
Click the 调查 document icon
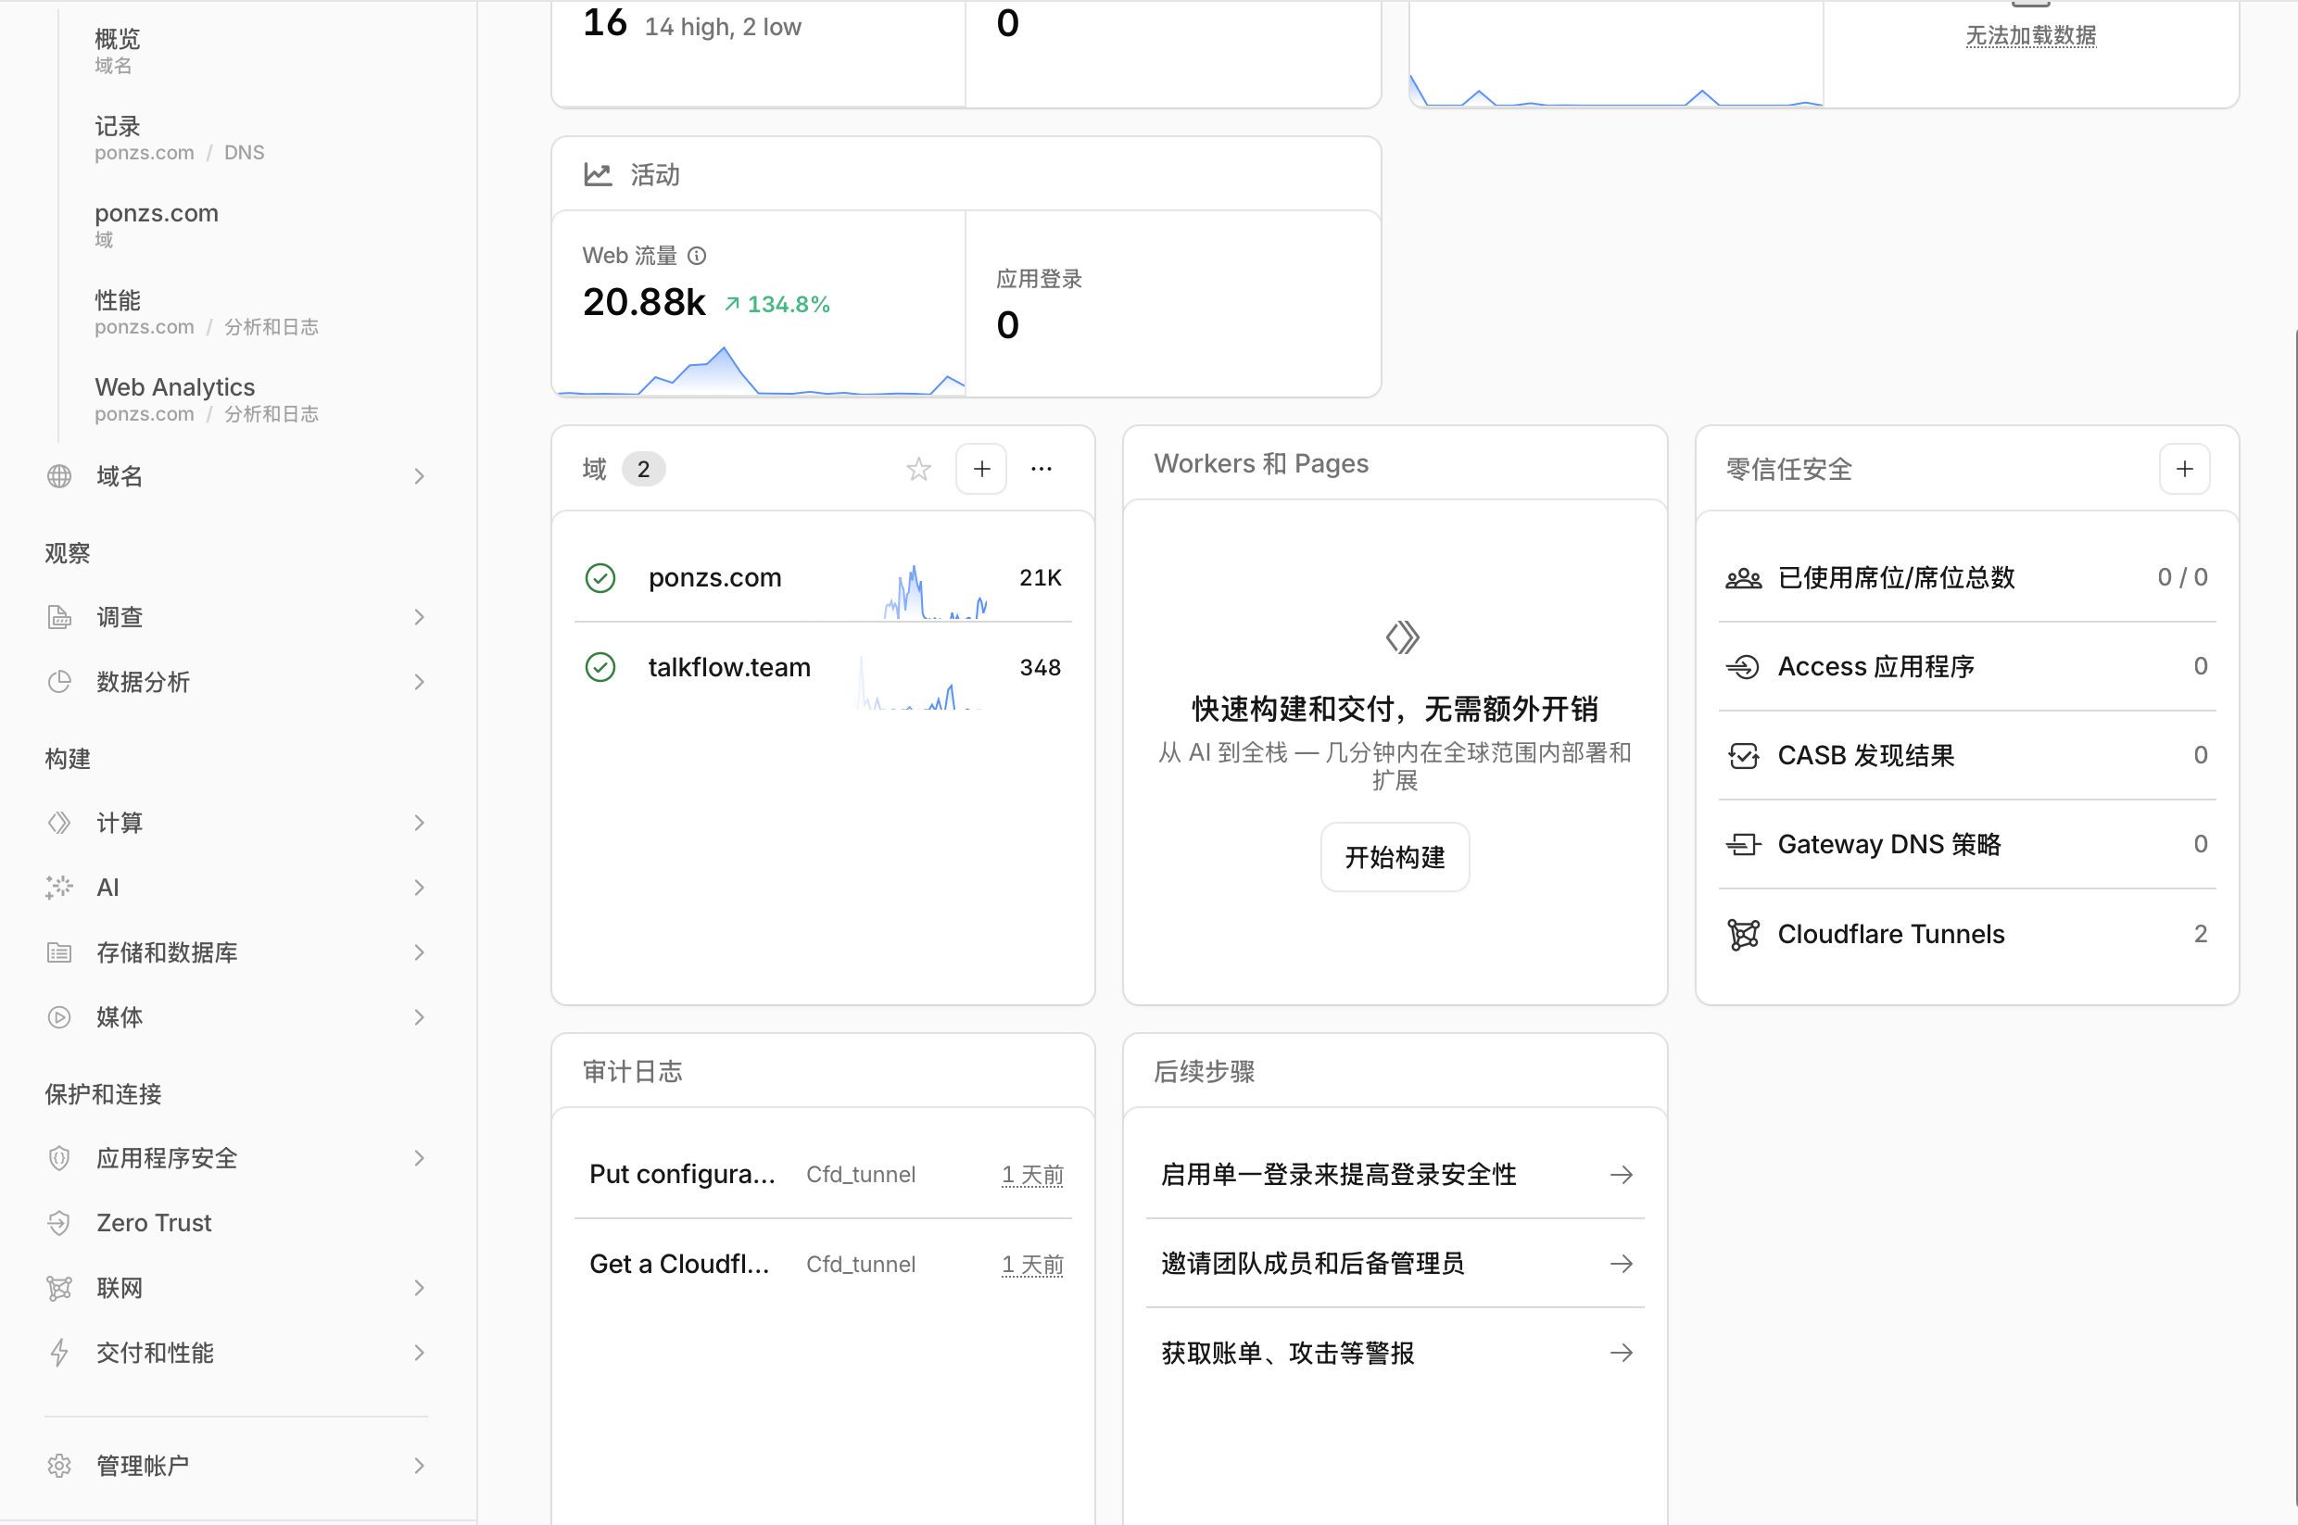pyautogui.click(x=59, y=617)
